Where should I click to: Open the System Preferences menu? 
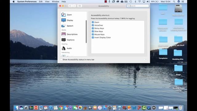point(27,2)
